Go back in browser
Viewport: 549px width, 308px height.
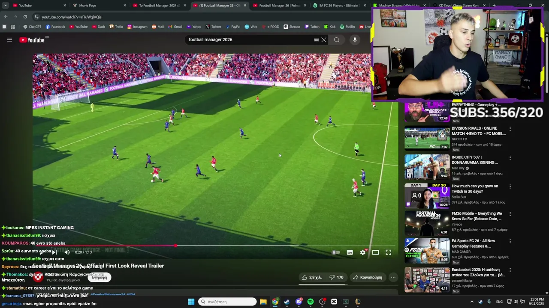click(6, 17)
